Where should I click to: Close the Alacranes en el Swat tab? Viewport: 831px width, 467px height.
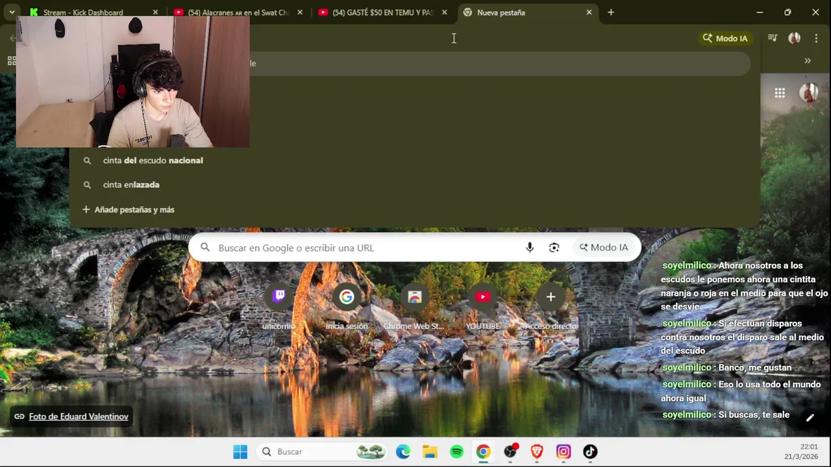tap(300, 12)
